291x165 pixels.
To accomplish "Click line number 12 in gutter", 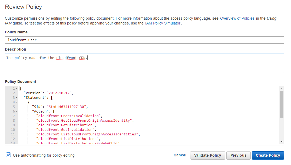I will tap(13, 139).
